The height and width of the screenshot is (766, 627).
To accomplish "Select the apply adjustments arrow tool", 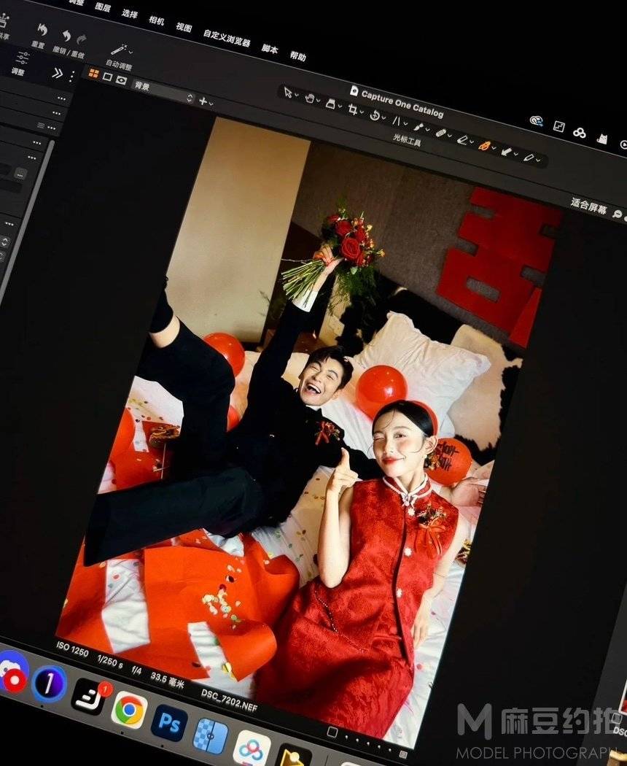I will [507, 151].
